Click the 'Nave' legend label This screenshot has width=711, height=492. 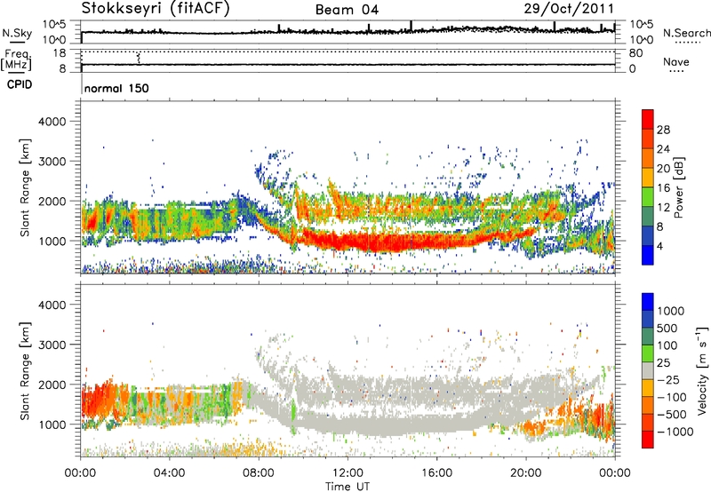tap(675, 62)
